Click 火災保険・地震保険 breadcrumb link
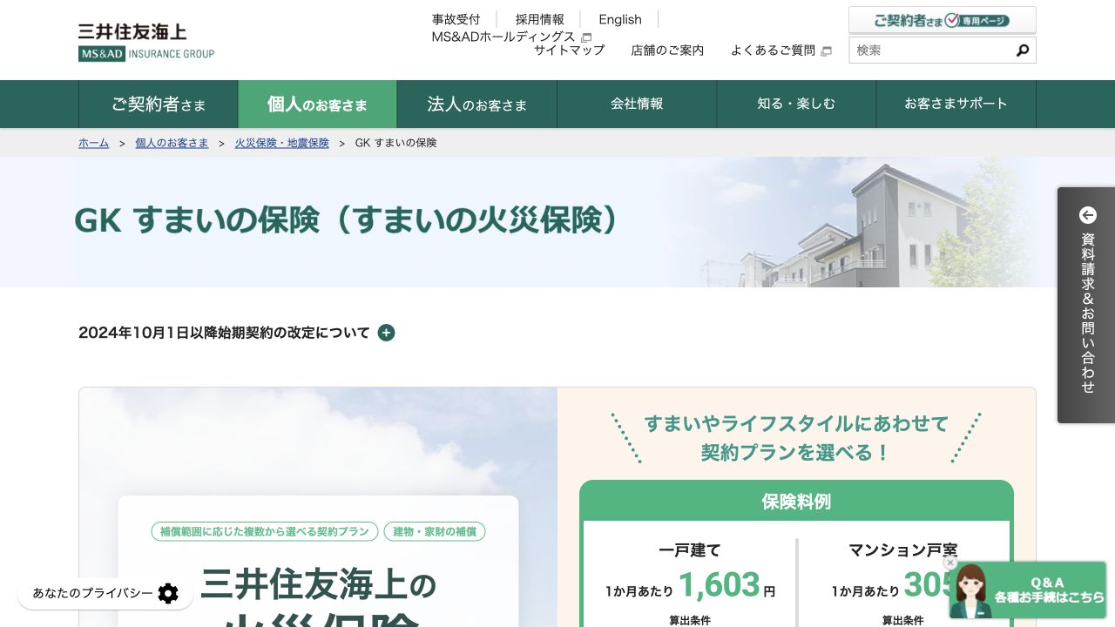The height and width of the screenshot is (627, 1115). click(x=282, y=143)
